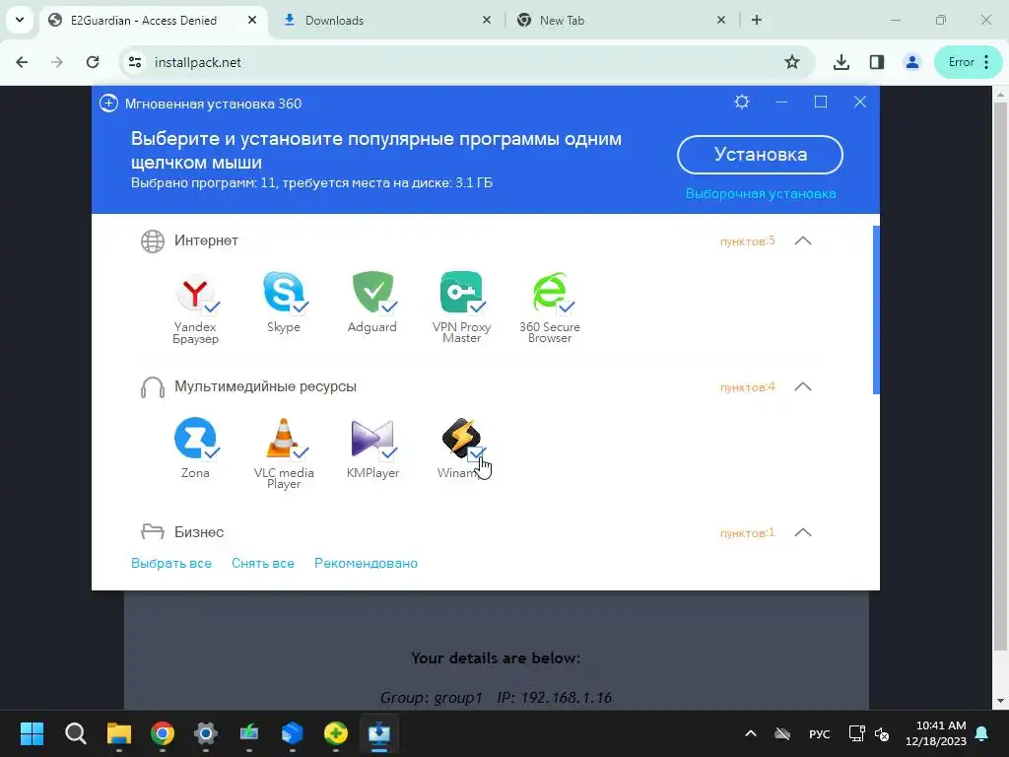Click the folder icon beside Бизнес
Viewport: 1009px width, 757px height.
[153, 531]
